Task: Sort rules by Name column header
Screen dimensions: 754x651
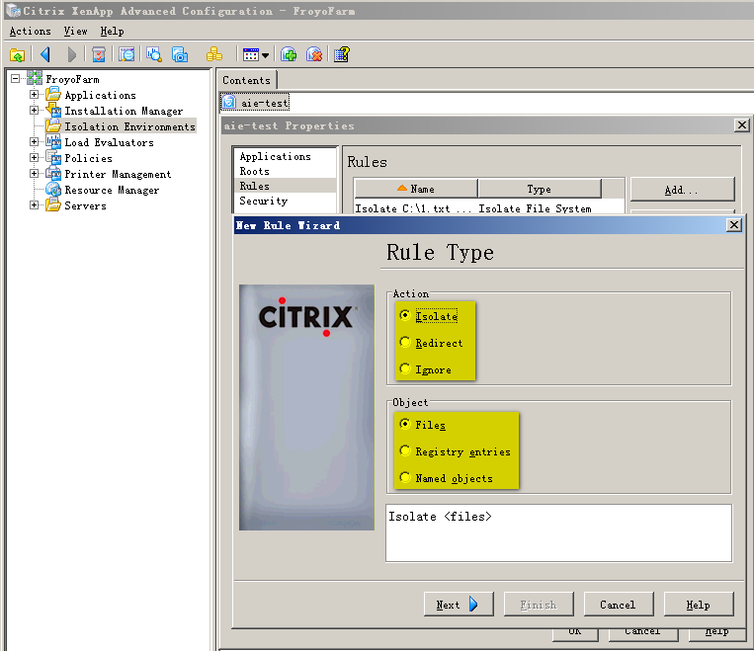Action: (416, 189)
